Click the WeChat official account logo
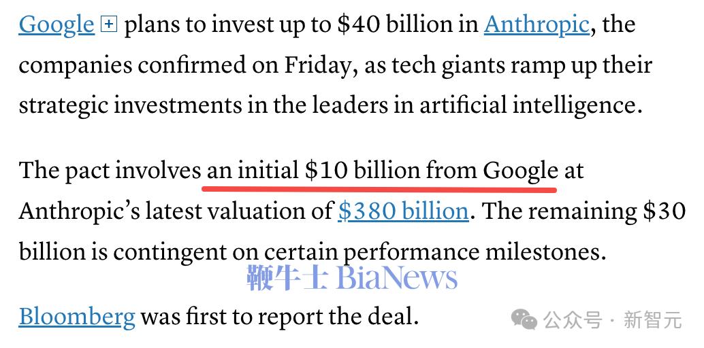Image resolution: width=704 pixels, height=348 pixels. click(x=526, y=318)
